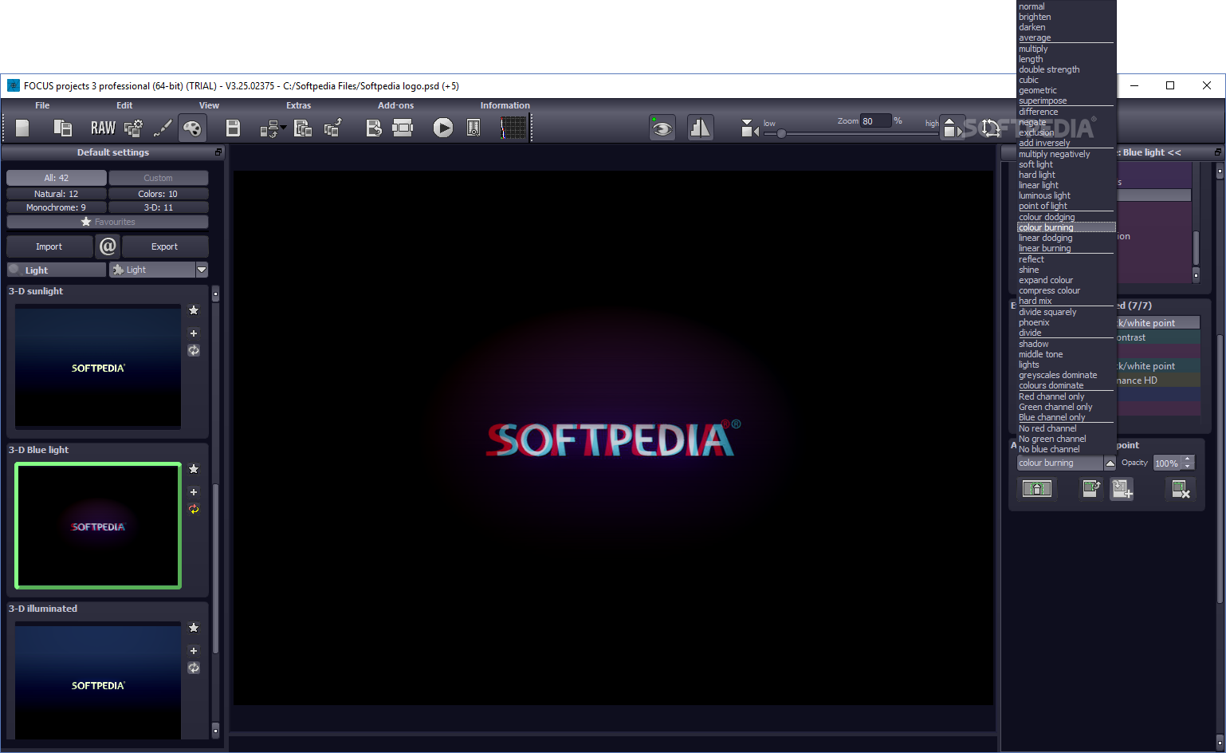Open the magnifier on document icon
Image resolution: width=1226 pixels, height=753 pixels.
[474, 128]
